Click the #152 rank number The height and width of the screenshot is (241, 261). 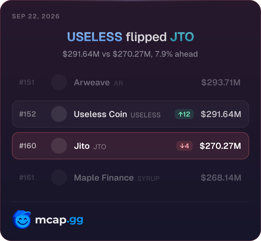[28, 114]
